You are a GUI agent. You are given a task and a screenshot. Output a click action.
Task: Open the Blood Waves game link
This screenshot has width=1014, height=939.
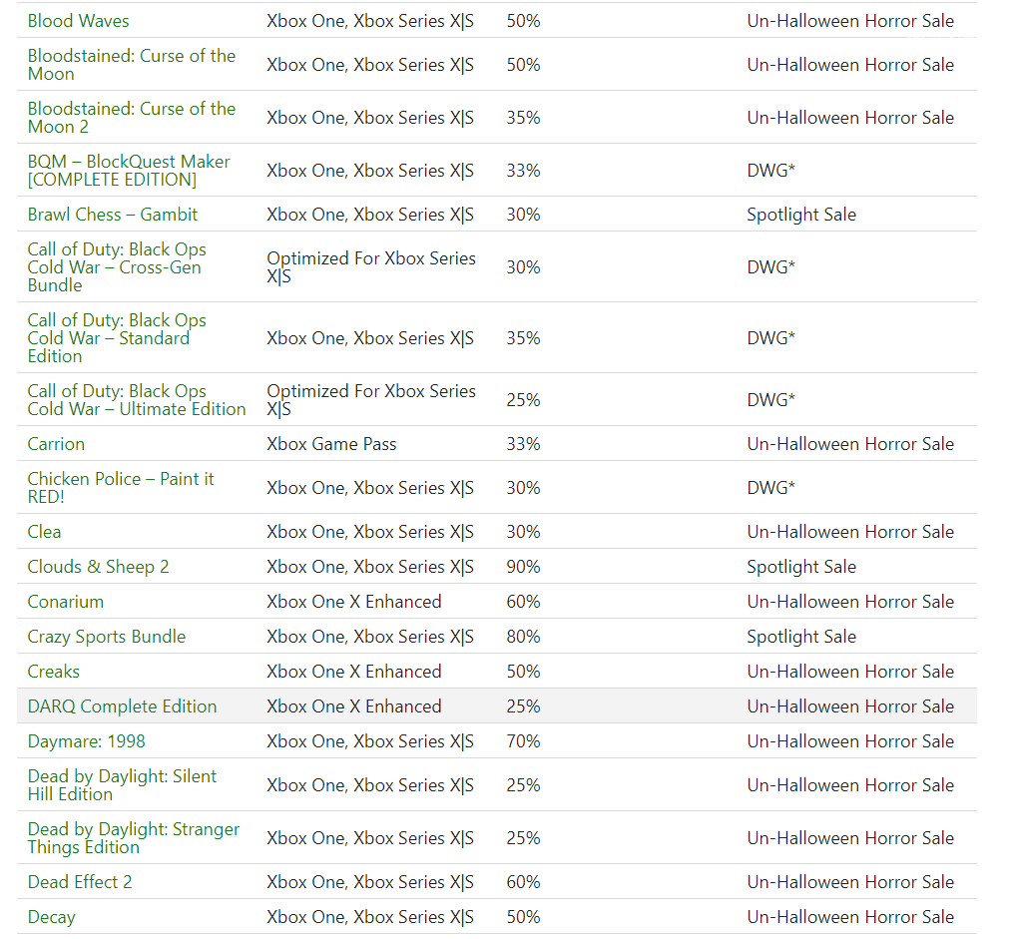pyautogui.click(x=78, y=21)
